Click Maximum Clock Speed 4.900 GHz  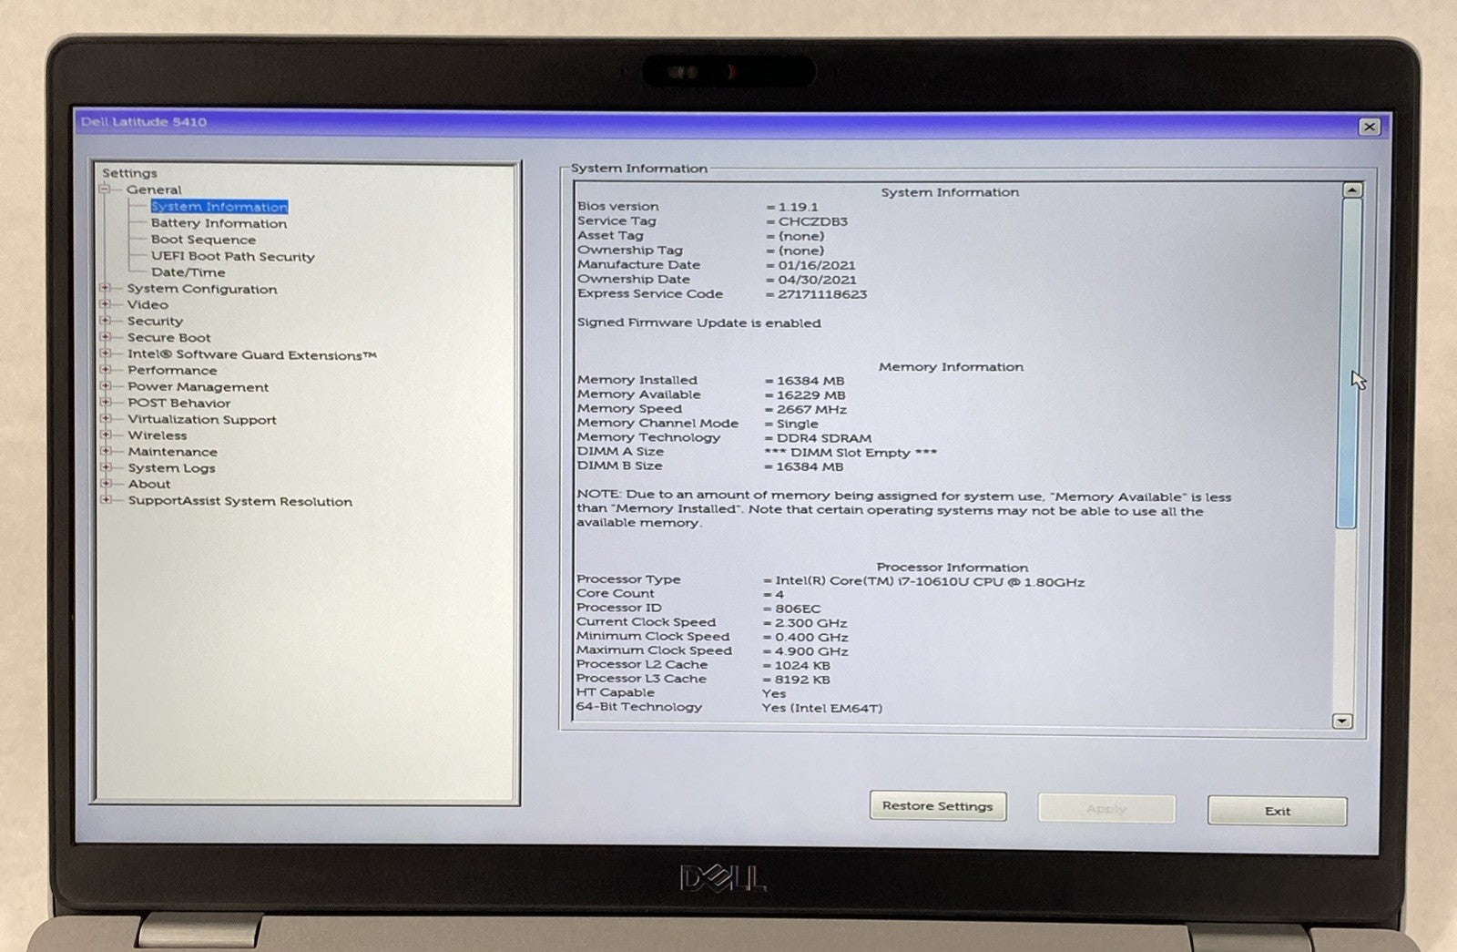pyautogui.click(x=810, y=651)
